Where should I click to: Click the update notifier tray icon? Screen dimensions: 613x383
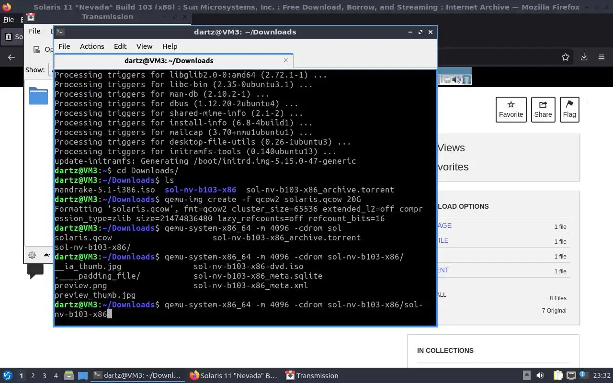pos(583,376)
